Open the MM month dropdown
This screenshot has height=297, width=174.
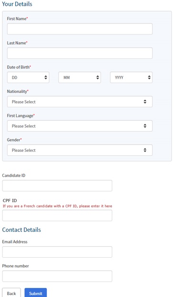click(x=80, y=78)
